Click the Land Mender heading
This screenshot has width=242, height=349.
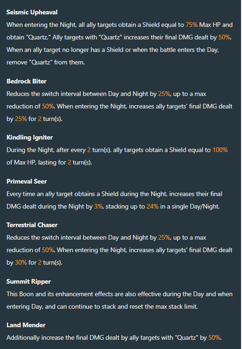(26, 325)
